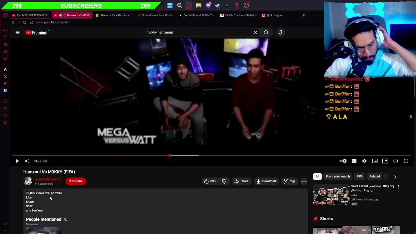Switch player to miniplayer mode

pos(375,161)
